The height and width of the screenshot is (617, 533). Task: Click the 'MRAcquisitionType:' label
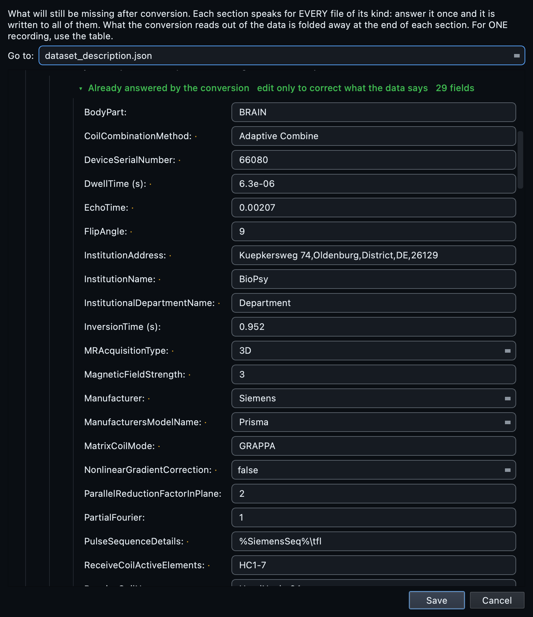[x=126, y=351]
